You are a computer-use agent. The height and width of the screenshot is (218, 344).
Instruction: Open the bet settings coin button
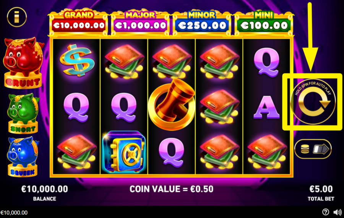coord(313,149)
